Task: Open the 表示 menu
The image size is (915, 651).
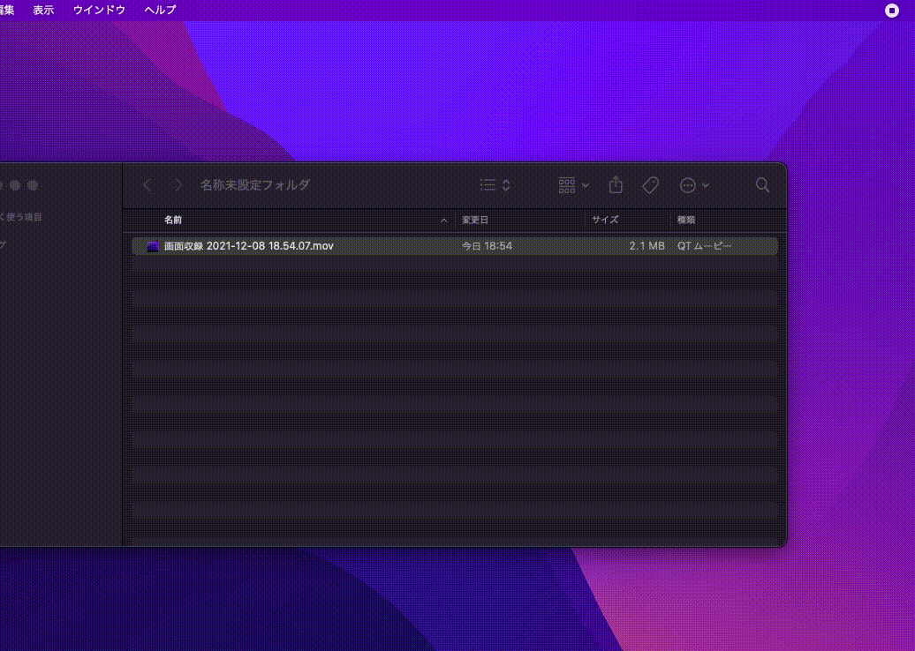Action: (x=43, y=10)
